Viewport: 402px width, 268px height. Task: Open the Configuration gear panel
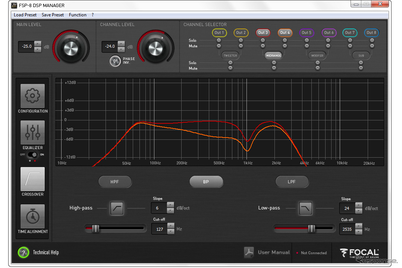coord(32,96)
